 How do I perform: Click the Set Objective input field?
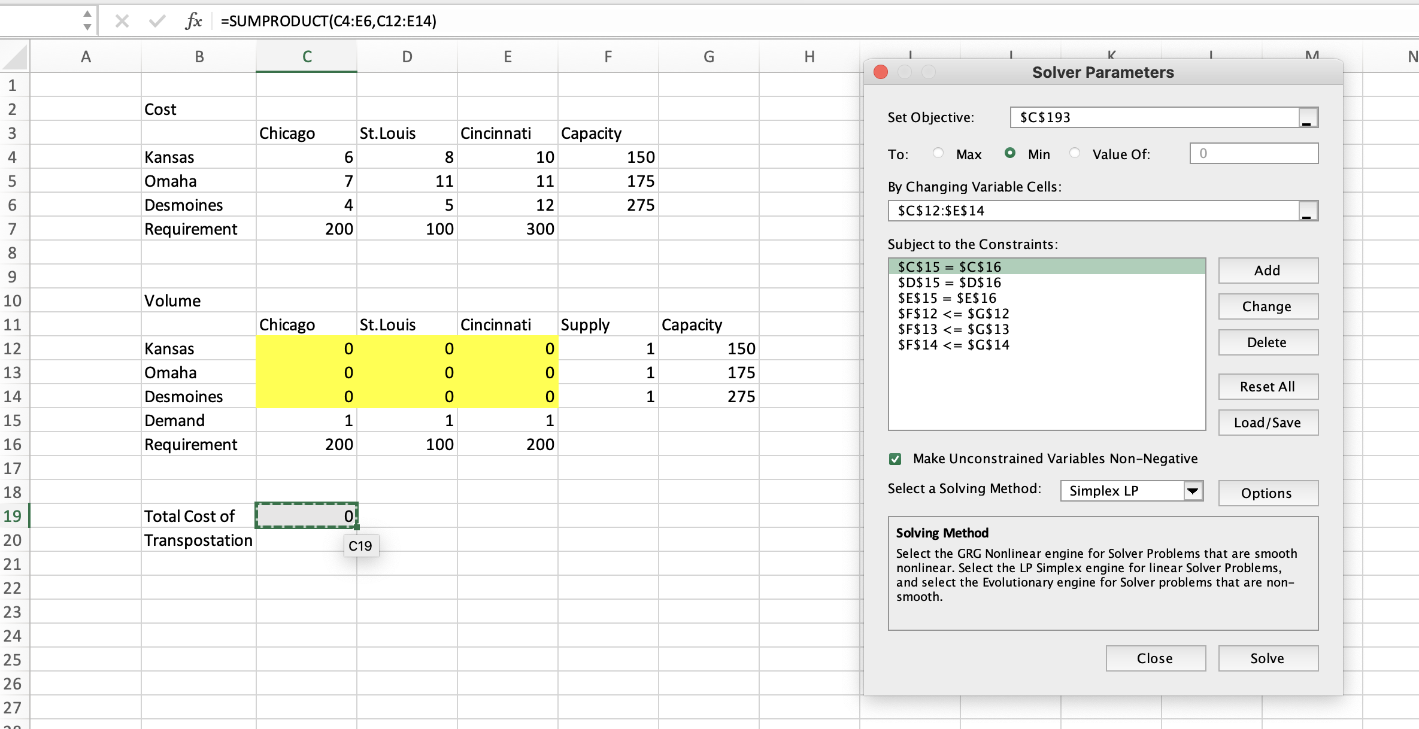coord(1154,117)
